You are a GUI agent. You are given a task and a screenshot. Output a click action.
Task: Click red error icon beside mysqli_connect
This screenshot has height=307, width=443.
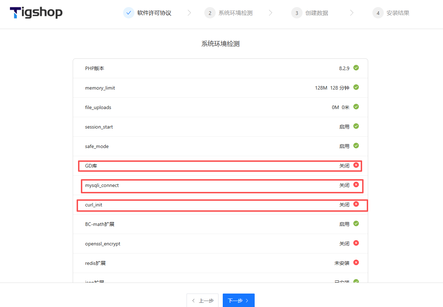tap(356, 184)
